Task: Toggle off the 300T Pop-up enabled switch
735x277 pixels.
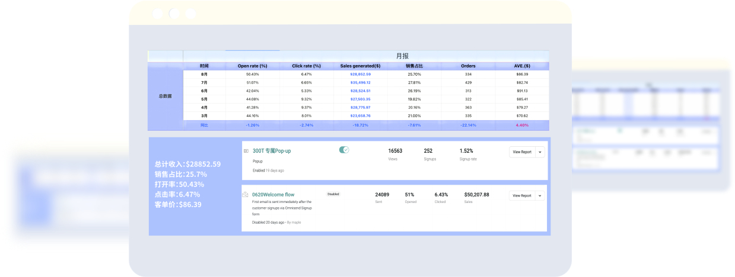Action: (x=344, y=150)
